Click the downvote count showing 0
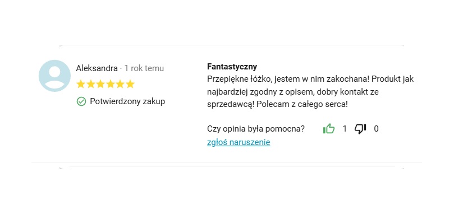The height and width of the screenshot is (224, 449). 376,129
